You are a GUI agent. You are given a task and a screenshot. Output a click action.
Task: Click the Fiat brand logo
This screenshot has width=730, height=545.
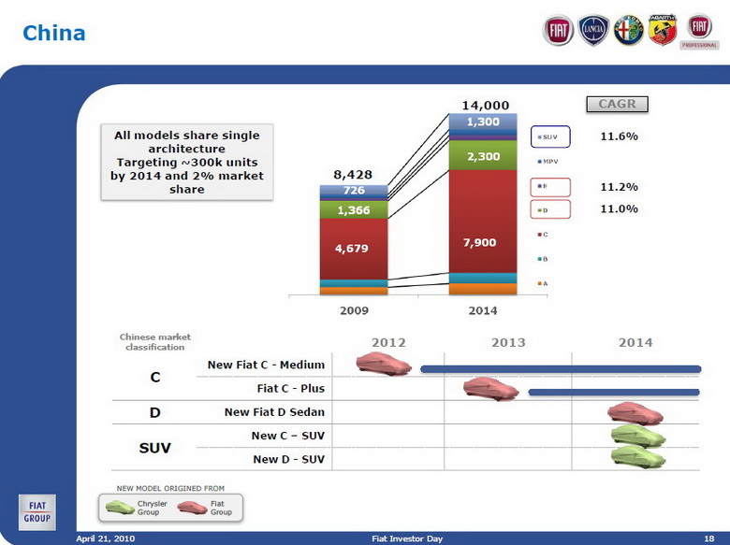point(558,30)
